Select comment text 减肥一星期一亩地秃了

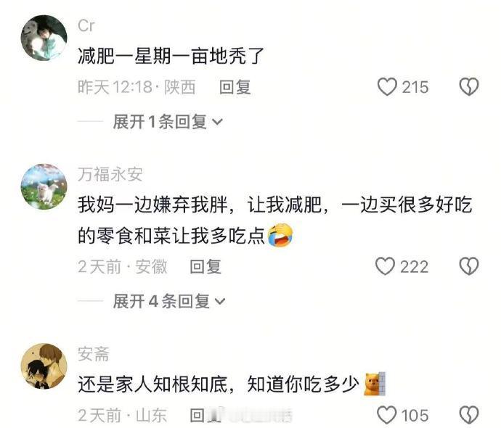(x=171, y=56)
